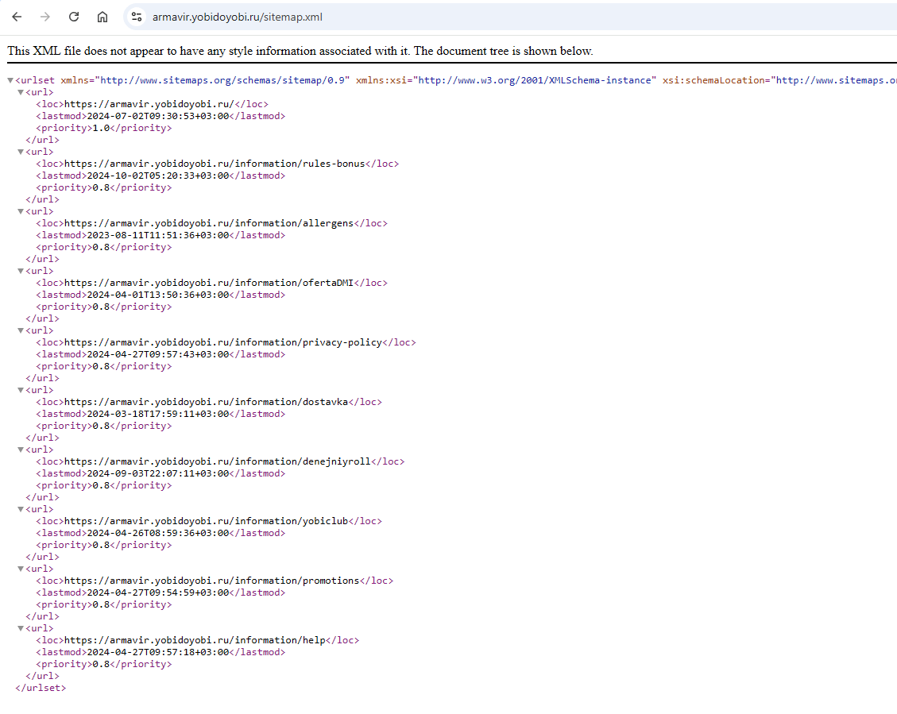The height and width of the screenshot is (714, 897).
Task: Click lastmod value 2024-10-02T05:20:33+03:00
Action: 158,176
